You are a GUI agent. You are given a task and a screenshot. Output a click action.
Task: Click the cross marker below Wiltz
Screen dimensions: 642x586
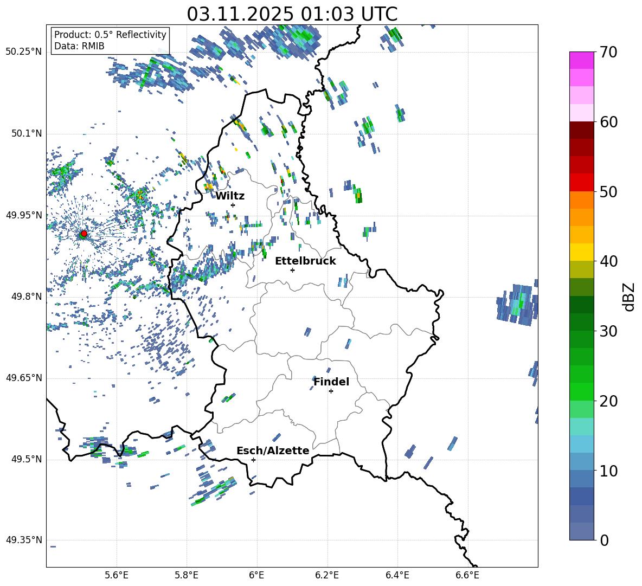(233, 205)
